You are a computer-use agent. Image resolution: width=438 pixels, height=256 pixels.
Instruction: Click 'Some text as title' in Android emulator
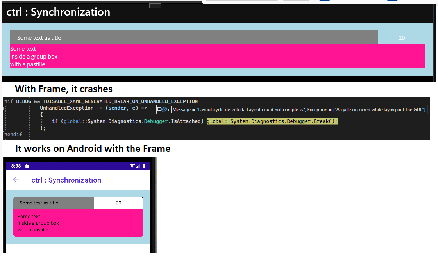(x=39, y=203)
